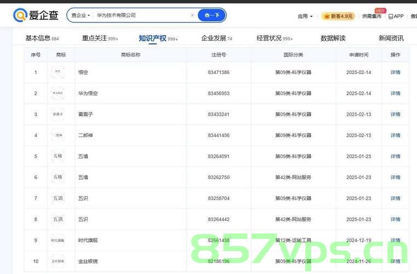Select application date 2025-02-13 for 二郎神

pyautogui.click(x=358, y=135)
